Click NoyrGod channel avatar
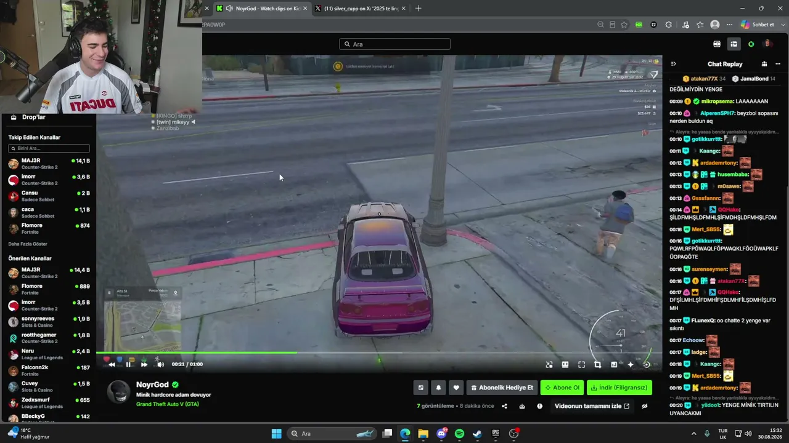Viewport: 789px width, 443px height. click(118, 391)
